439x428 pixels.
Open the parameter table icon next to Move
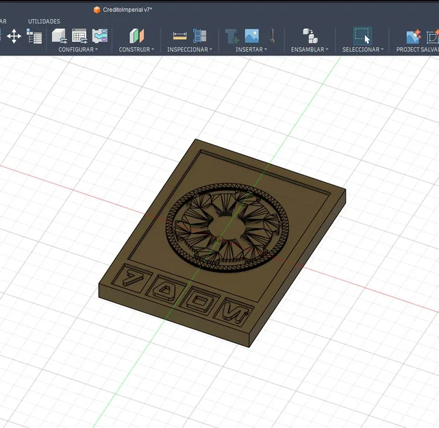point(34,36)
